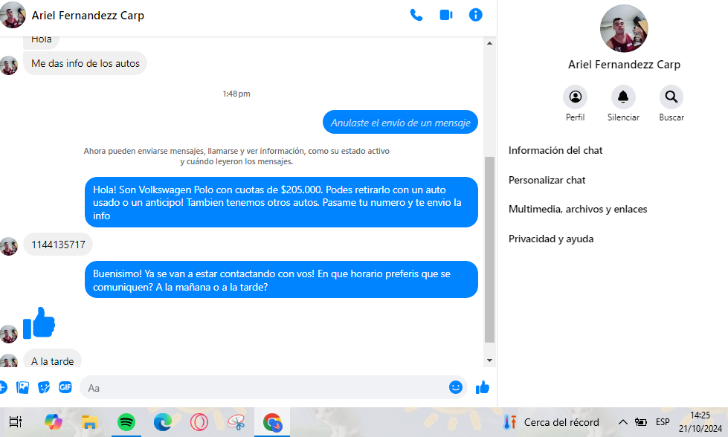Expand Personalizar chat section
Image resolution: width=728 pixels, height=437 pixels.
(x=547, y=180)
